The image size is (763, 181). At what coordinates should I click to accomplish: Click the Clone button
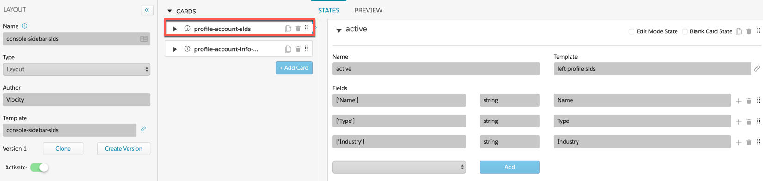tap(63, 148)
